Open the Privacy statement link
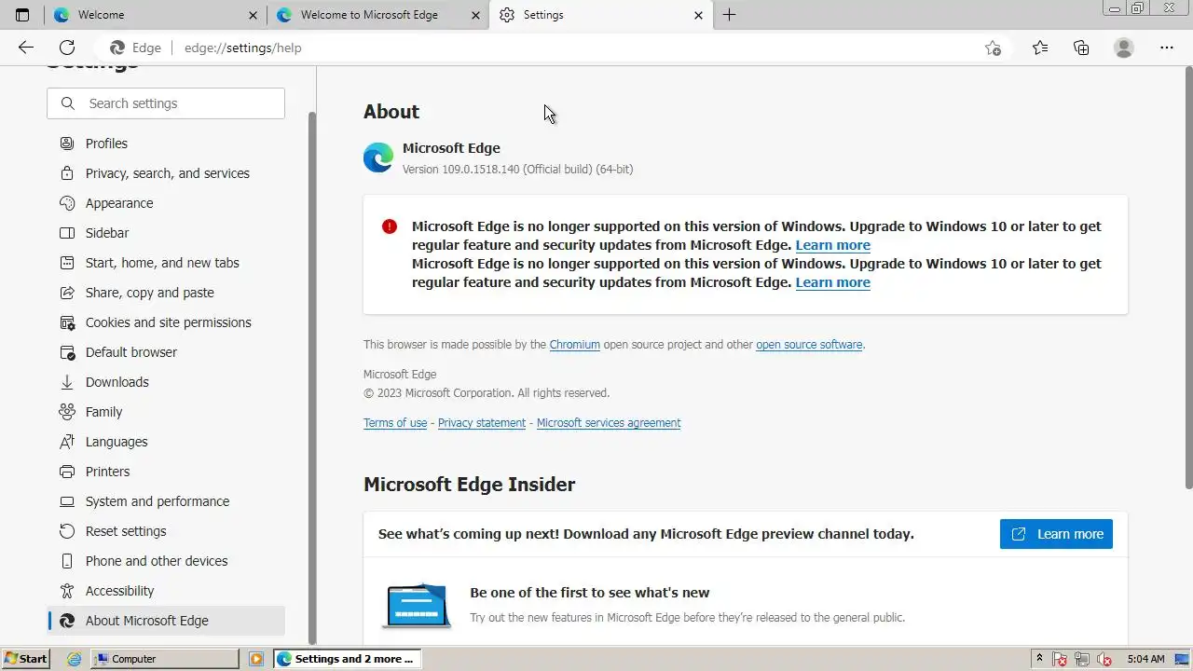 pyautogui.click(x=482, y=423)
